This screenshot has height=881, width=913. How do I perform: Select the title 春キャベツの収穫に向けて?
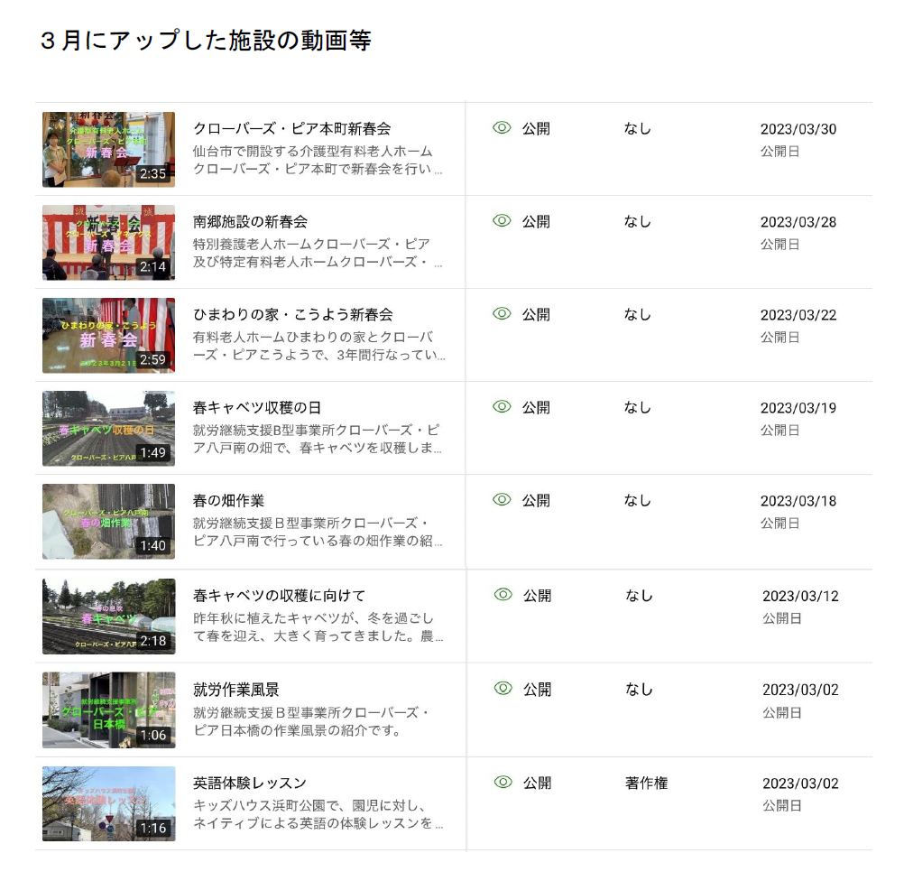[x=279, y=596]
